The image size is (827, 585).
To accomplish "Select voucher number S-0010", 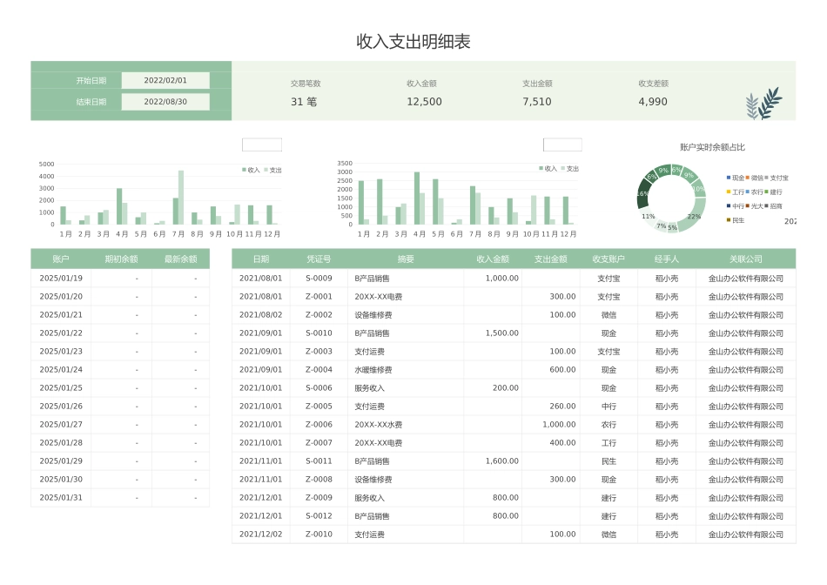I will click(319, 333).
